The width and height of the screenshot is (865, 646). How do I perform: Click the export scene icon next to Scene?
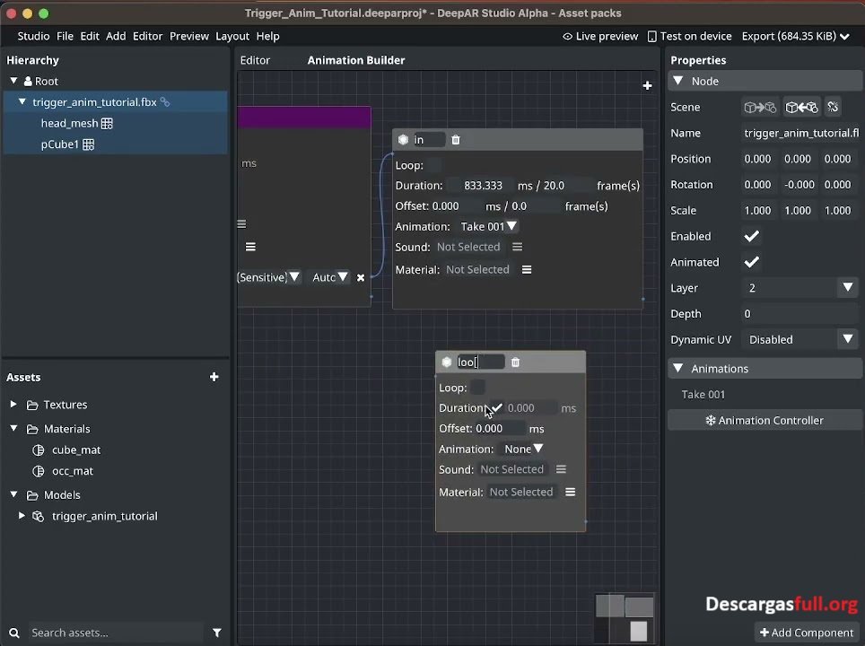click(761, 107)
